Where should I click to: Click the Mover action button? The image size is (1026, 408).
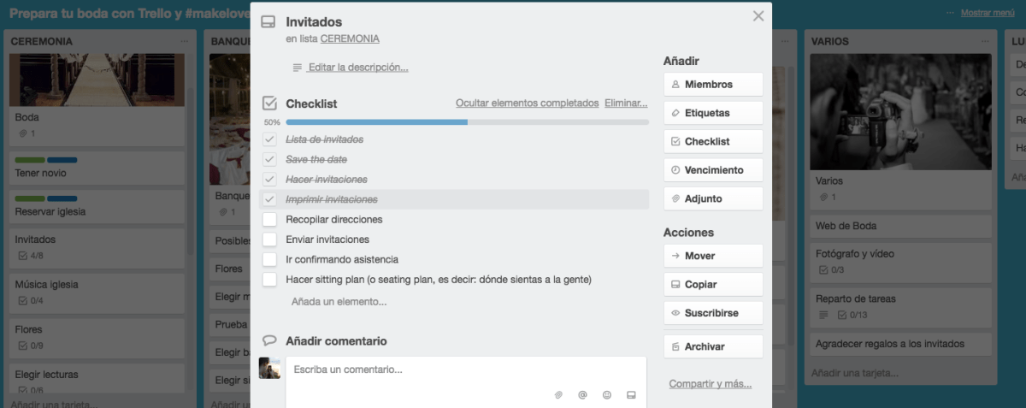713,256
